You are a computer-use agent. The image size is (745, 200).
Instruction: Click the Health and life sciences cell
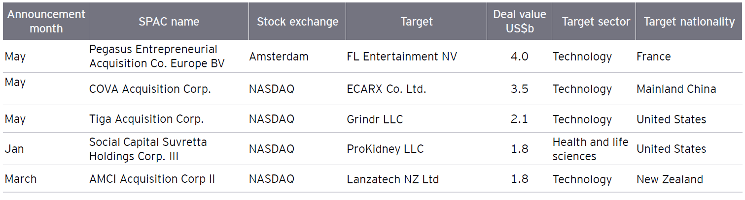[x=590, y=149]
